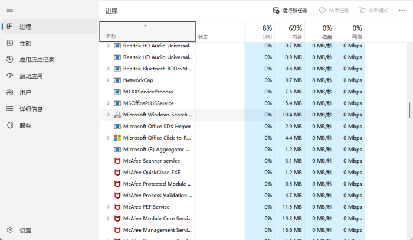The image size is (413, 240).
Task: Expand the NetworkCap process group
Action: 108,80
